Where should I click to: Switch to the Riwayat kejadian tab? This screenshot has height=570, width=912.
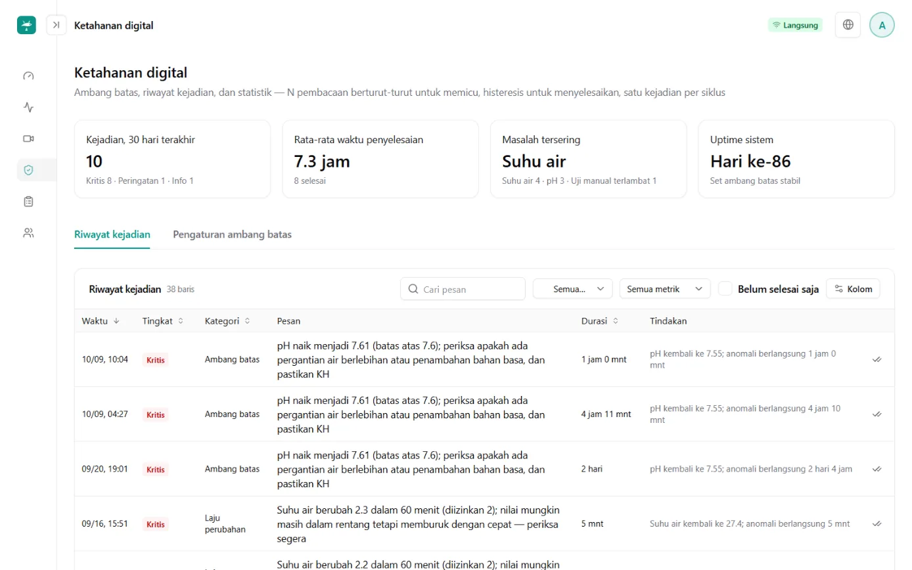112,234
